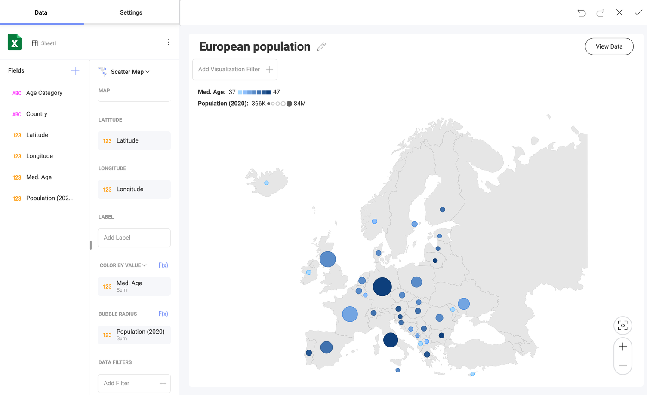Click the empty Map selection field
647x396 pixels.
134,99
